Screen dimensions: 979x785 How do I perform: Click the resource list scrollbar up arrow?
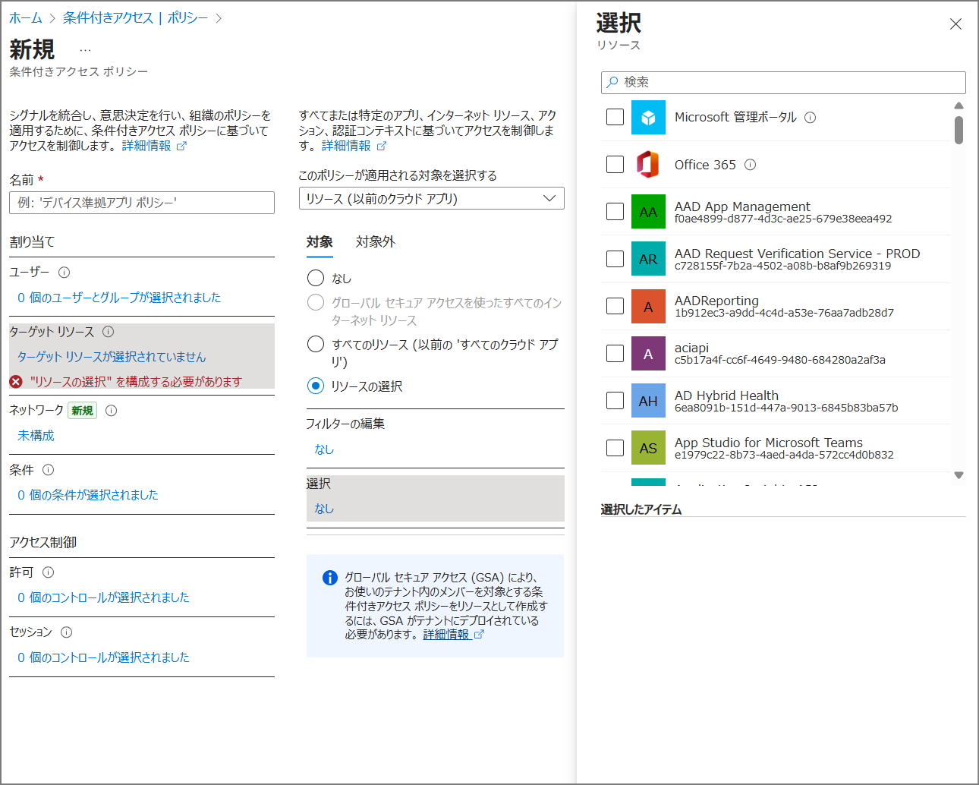pyautogui.click(x=959, y=106)
